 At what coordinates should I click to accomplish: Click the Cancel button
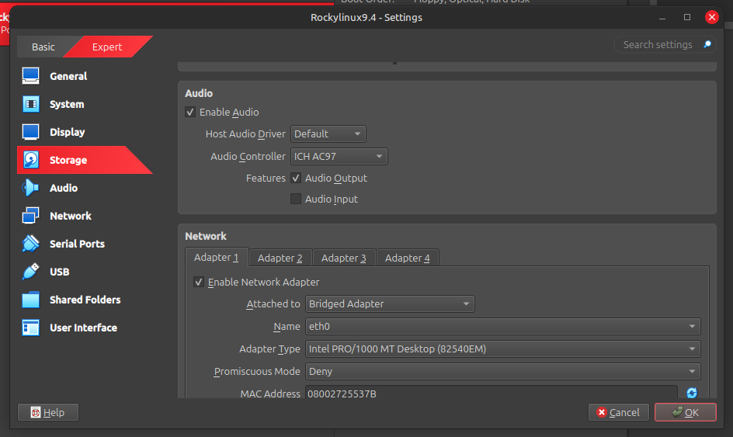coord(618,412)
